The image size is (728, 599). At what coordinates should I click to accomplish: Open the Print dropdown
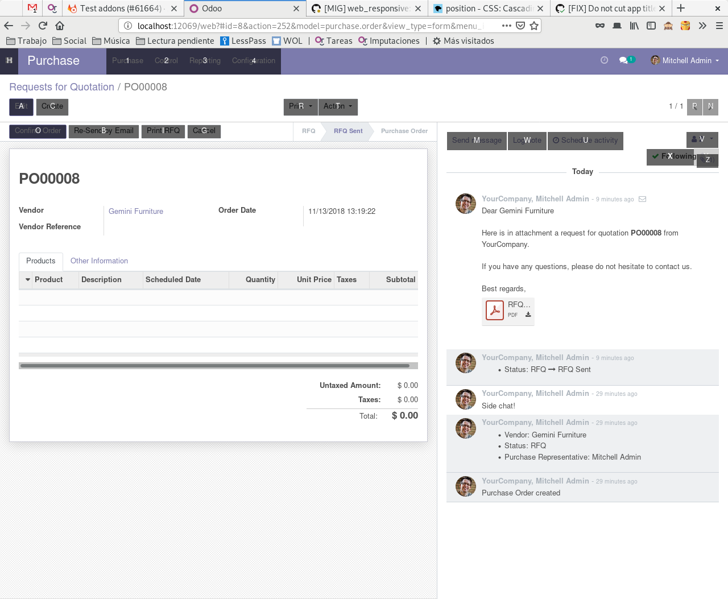[x=300, y=107]
